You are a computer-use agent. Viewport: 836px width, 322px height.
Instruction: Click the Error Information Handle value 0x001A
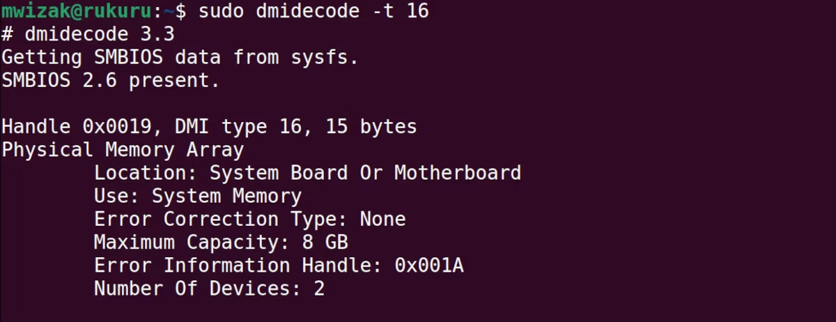(429, 265)
